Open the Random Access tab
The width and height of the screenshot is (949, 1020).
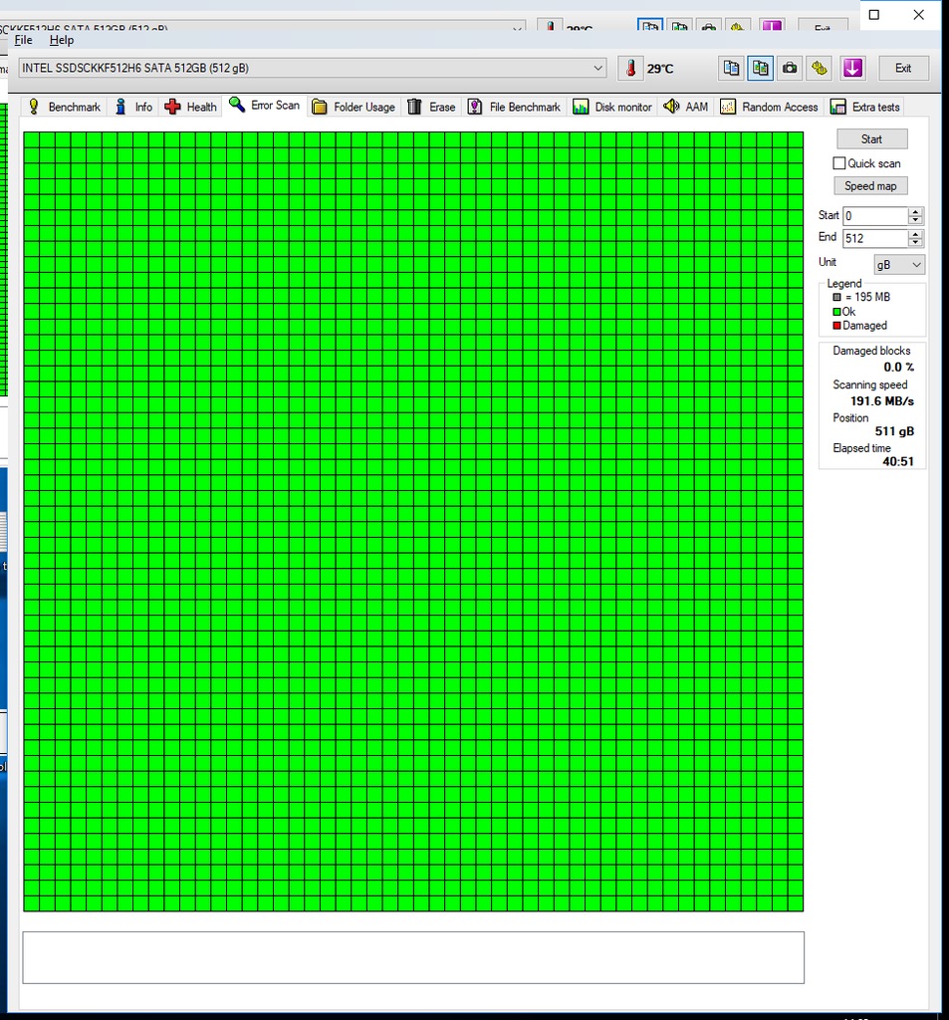(770, 107)
